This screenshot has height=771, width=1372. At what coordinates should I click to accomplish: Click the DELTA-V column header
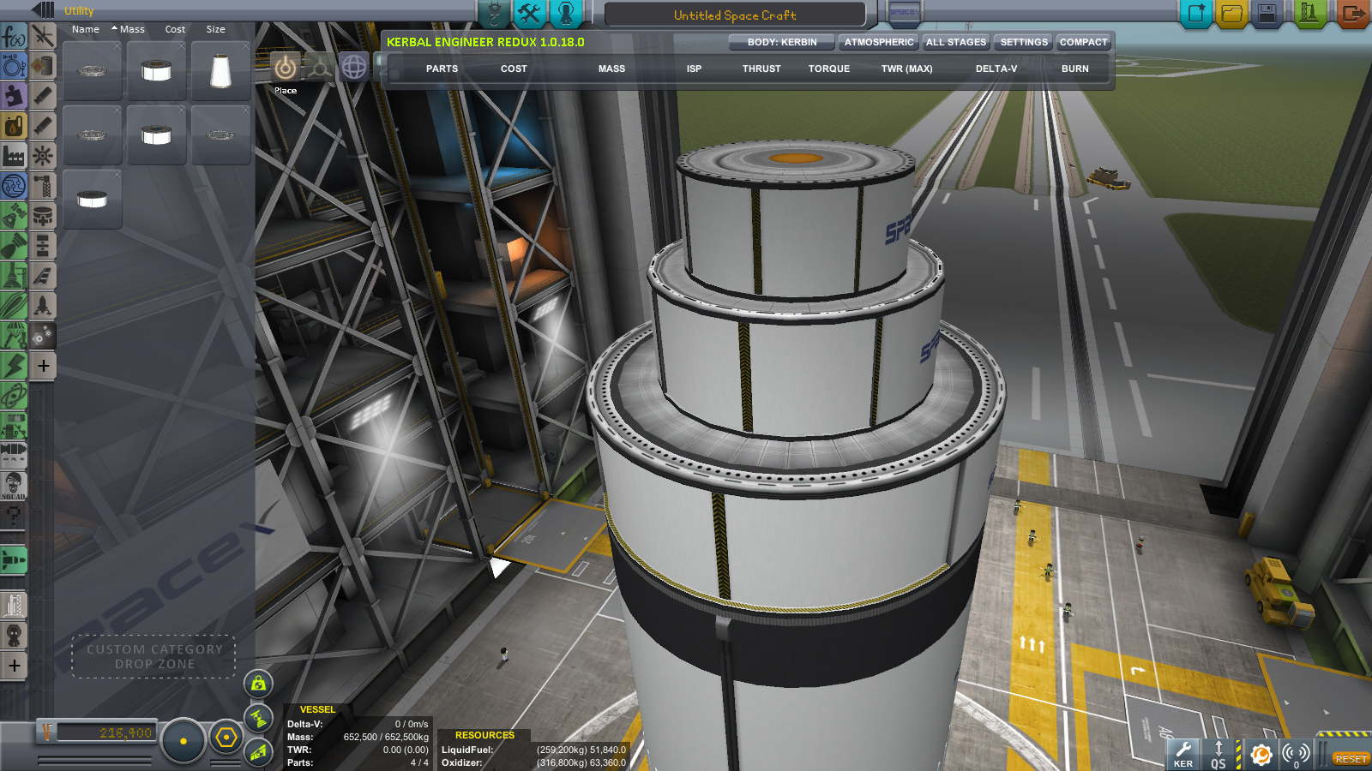[x=996, y=69]
